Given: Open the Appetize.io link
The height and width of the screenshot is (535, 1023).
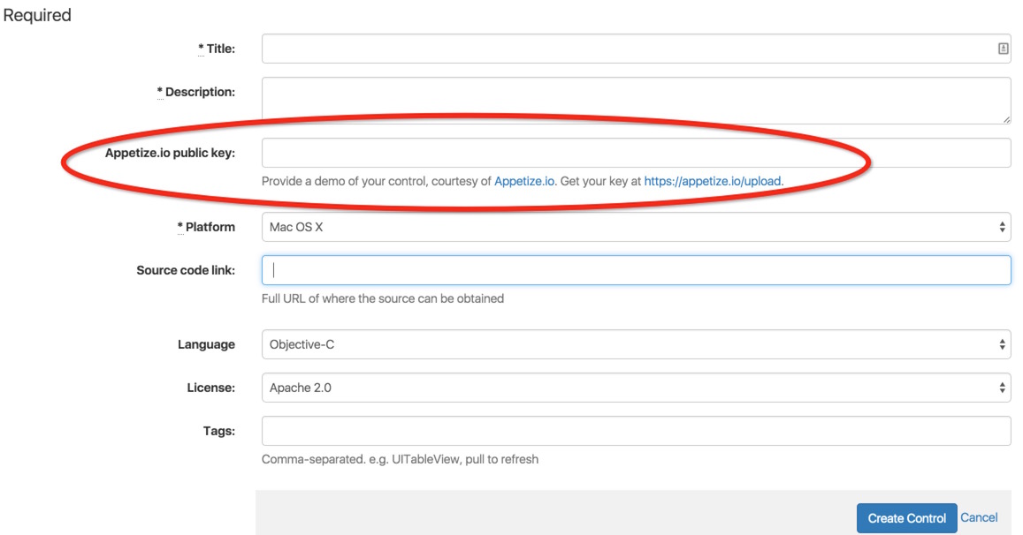Looking at the screenshot, I should (524, 182).
